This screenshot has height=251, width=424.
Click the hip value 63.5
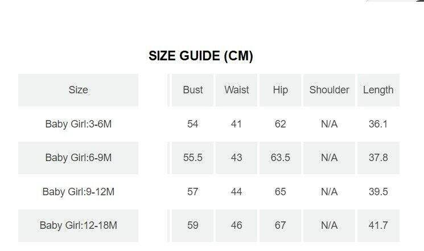(x=281, y=158)
